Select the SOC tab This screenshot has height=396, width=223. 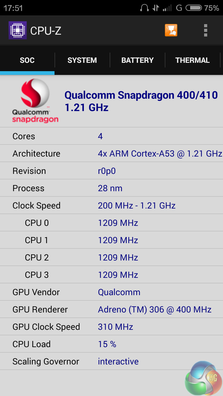tap(27, 60)
